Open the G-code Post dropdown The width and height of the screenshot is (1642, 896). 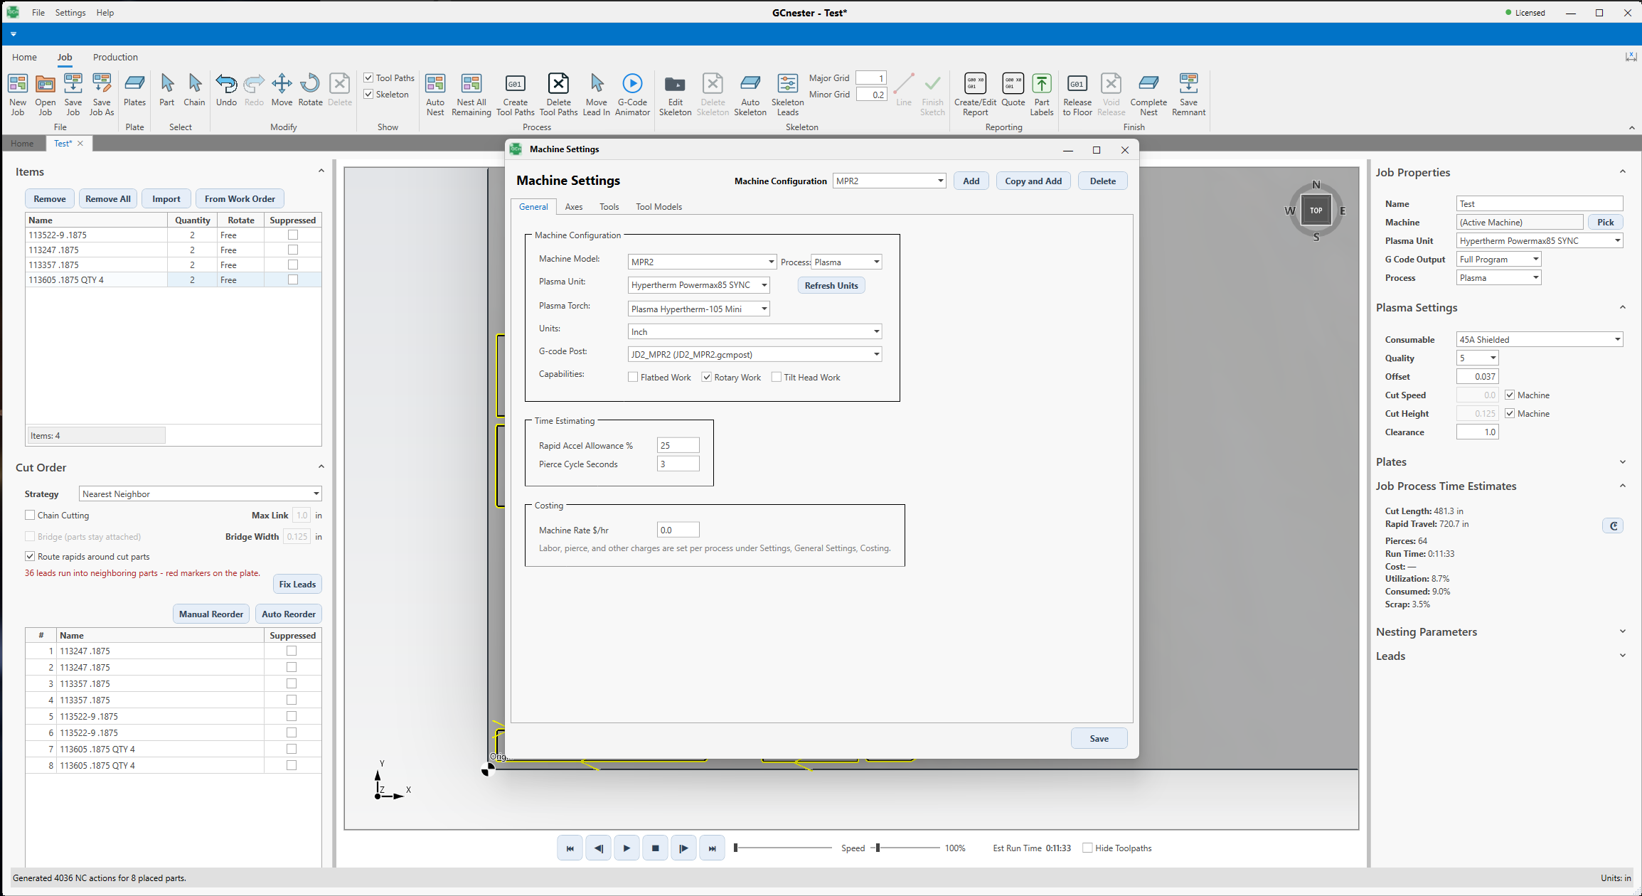pyautogui.click(x=755, y=354)
